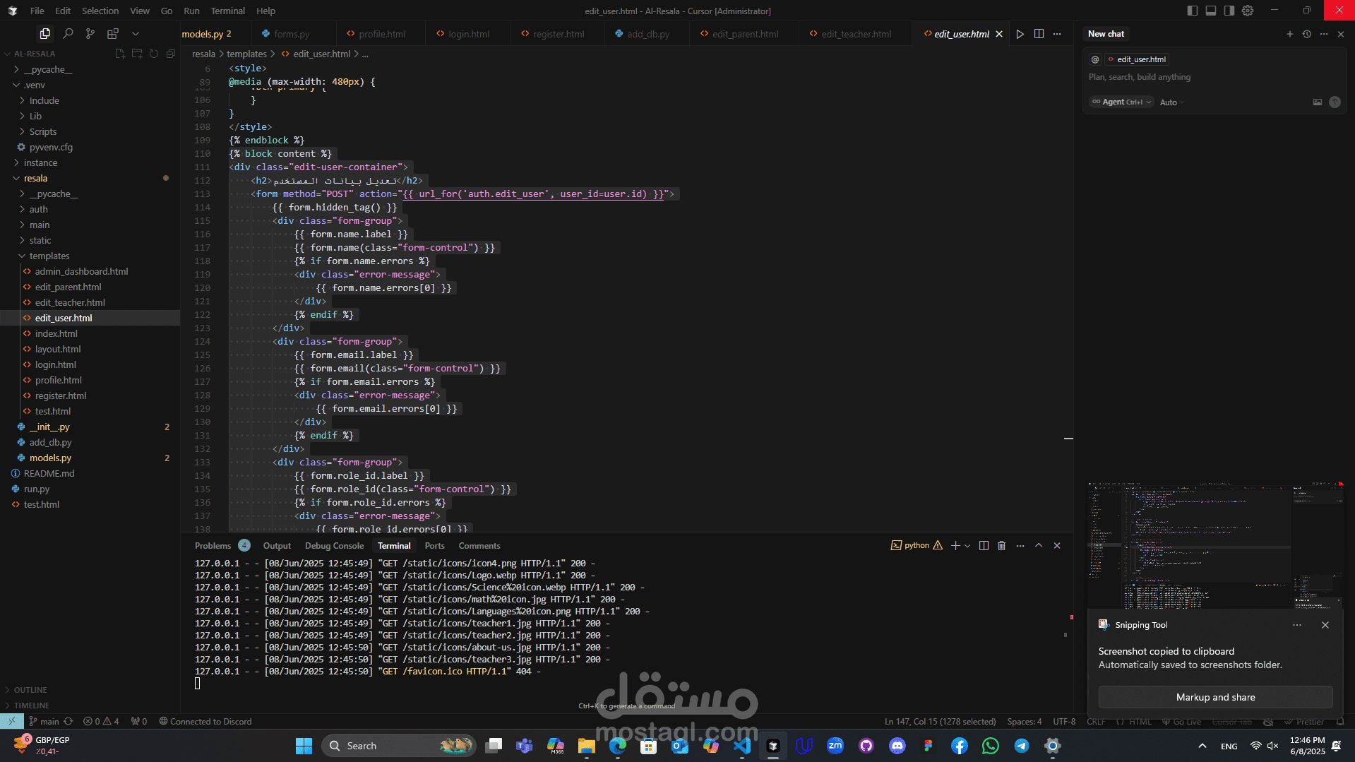This screenshot has width=1355, height=762.
Task: Show chat history
Action: pos(1307,34)
